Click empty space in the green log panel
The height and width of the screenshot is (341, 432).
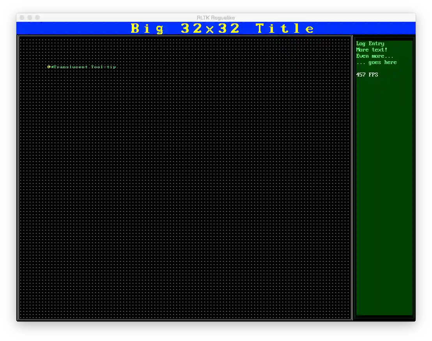click(x=384, y=195)
